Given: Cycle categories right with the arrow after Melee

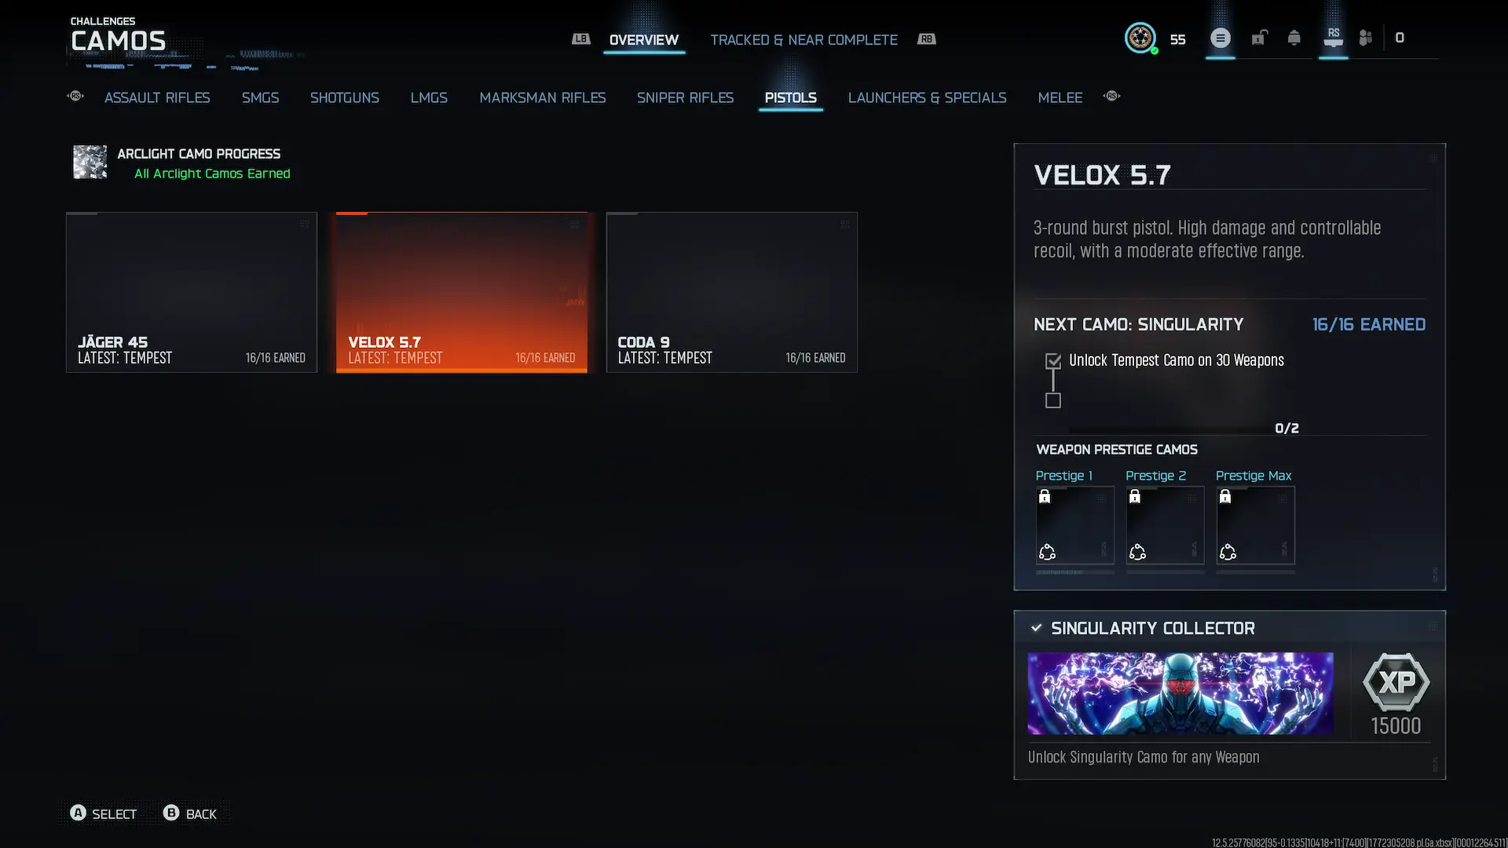Looking at the screenshot, I should [1111, 96].
